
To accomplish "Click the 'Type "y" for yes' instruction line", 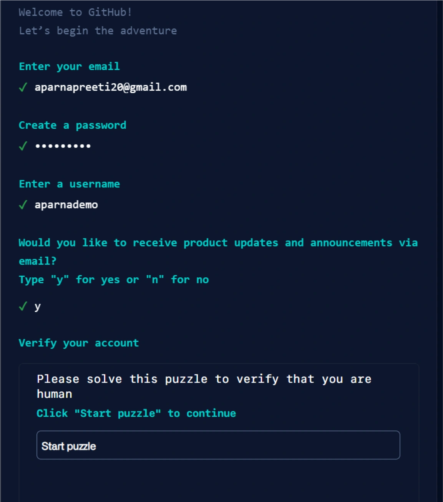I will (114, 280).
